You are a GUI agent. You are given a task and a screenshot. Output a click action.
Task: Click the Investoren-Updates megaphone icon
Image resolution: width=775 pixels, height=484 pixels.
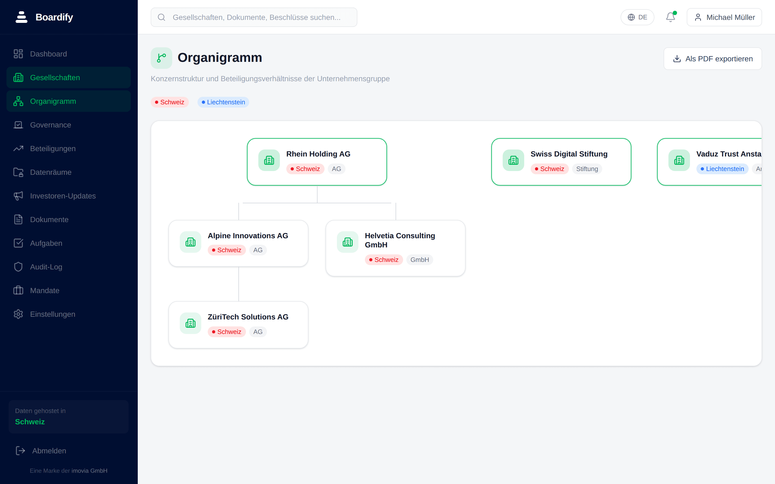point(18,196)
